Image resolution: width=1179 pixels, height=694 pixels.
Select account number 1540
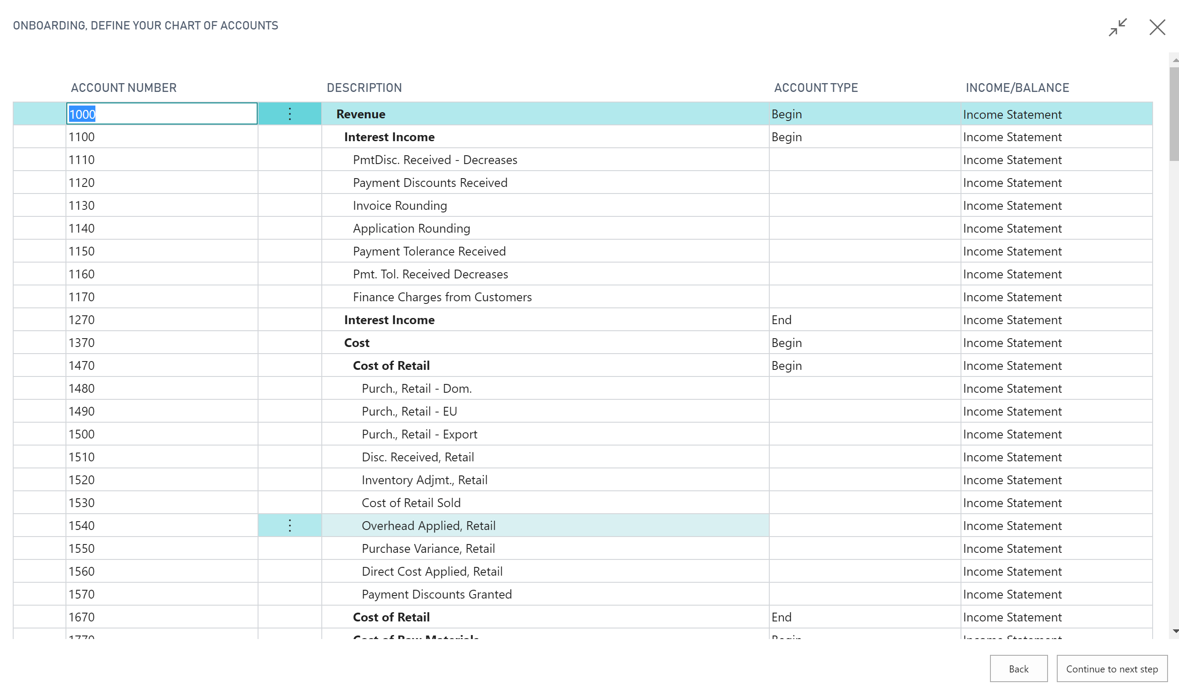pos(162,526)
